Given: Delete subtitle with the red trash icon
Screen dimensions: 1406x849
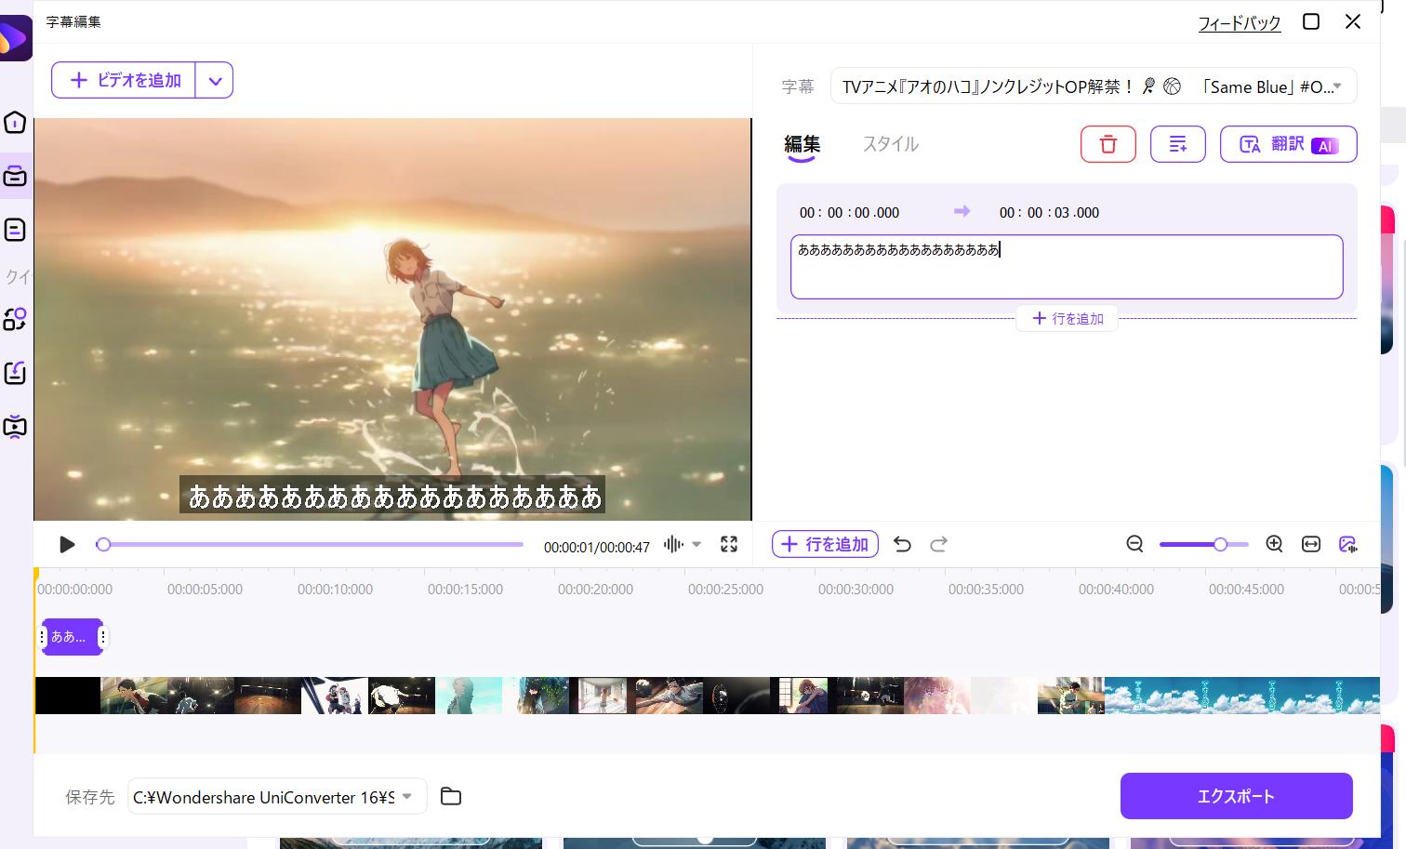Looking at the screenshot, I should [x=1108, y=144].
